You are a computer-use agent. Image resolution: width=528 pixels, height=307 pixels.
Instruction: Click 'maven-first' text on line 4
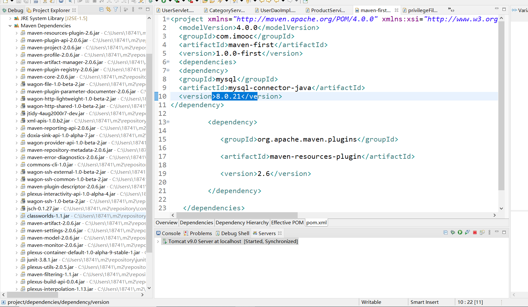(251, 45)
